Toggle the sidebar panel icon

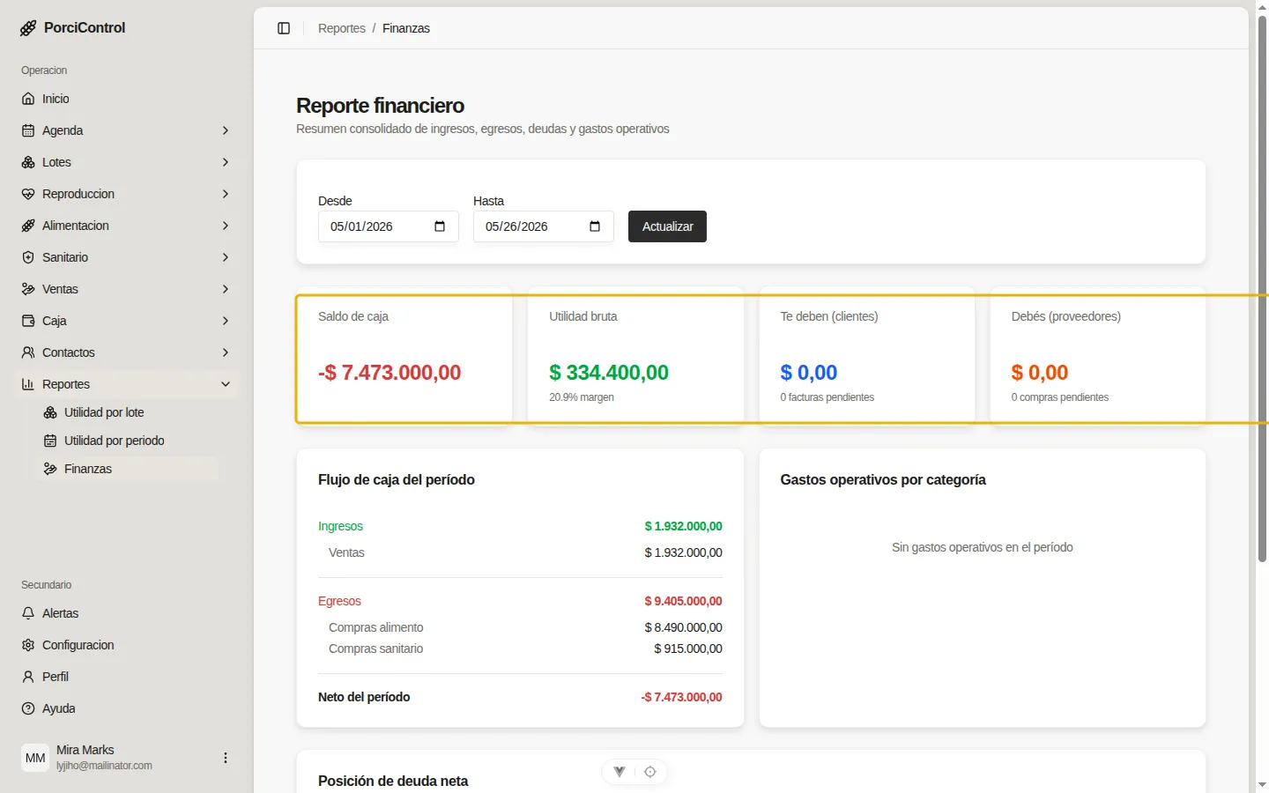[x=284, y=28]
